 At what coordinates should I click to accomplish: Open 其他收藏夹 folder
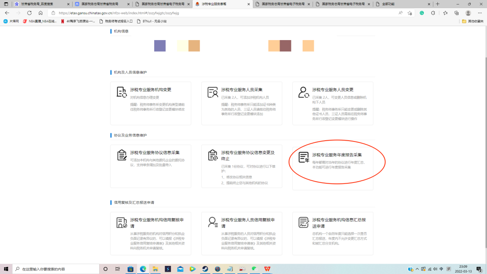coord(473,21)
